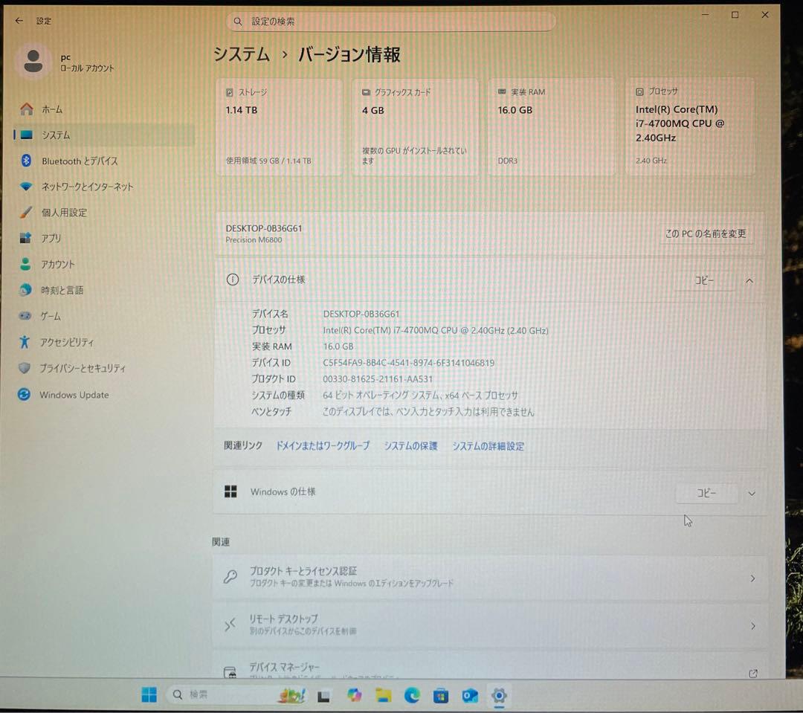Screen dimensions: 803x713
Task: Click the このPCの名前を変更 button
Action: pyautogui.click(x=707, y=233)
